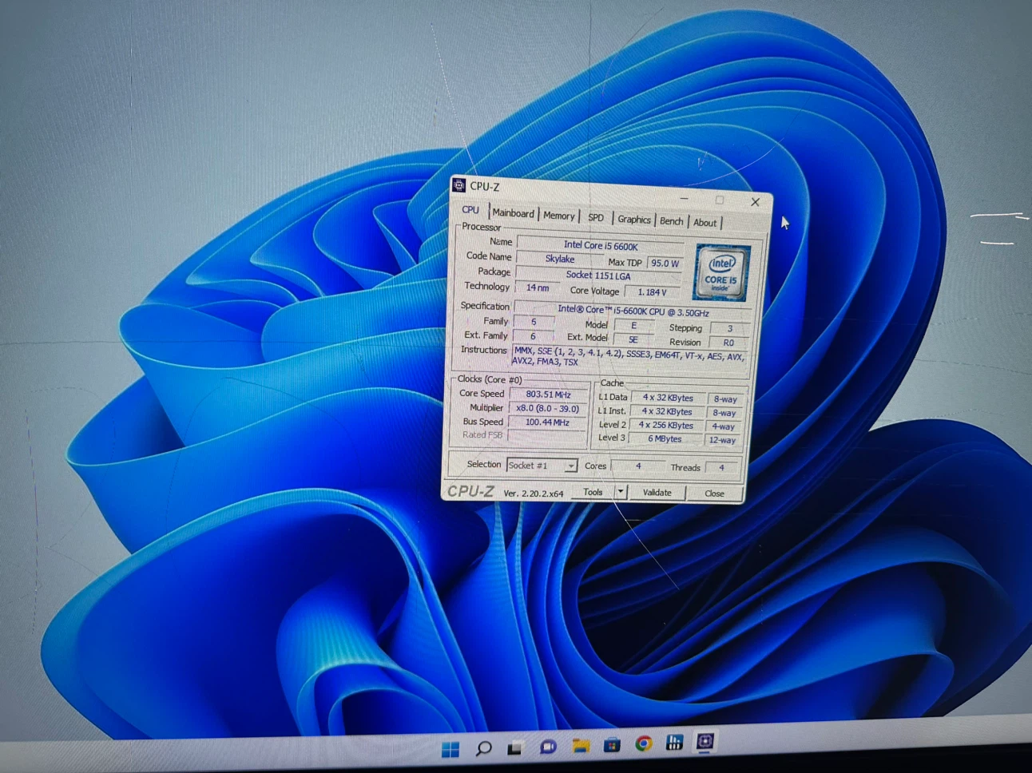Minimize the CPU-Z window
Viewport: 1032px width, 773px height.
pyautogui.click(x=685, y=197)
